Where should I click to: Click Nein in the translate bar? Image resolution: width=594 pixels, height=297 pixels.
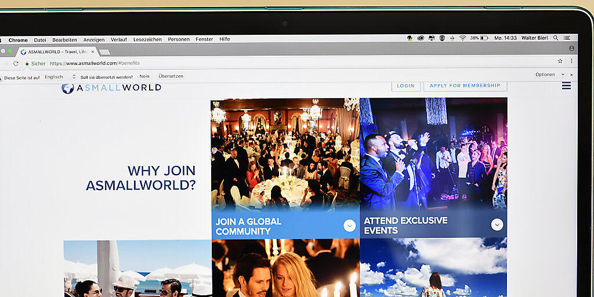[x=144, y=76]
